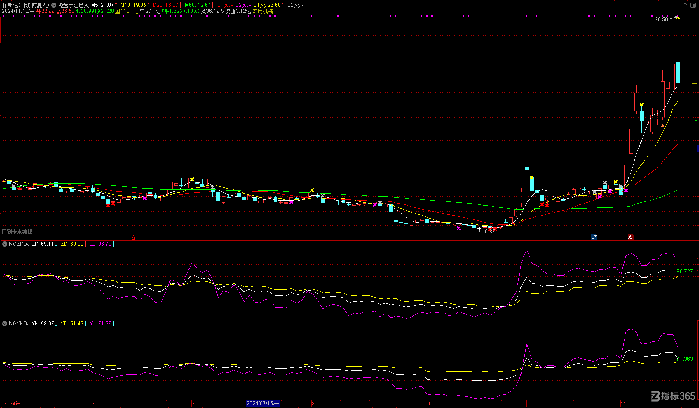Image resolution: width=699 pixels, height=408 pixels.
Task: Click the 财 info marker on chart
Action: pyautogui.click(x=594, y=237)
